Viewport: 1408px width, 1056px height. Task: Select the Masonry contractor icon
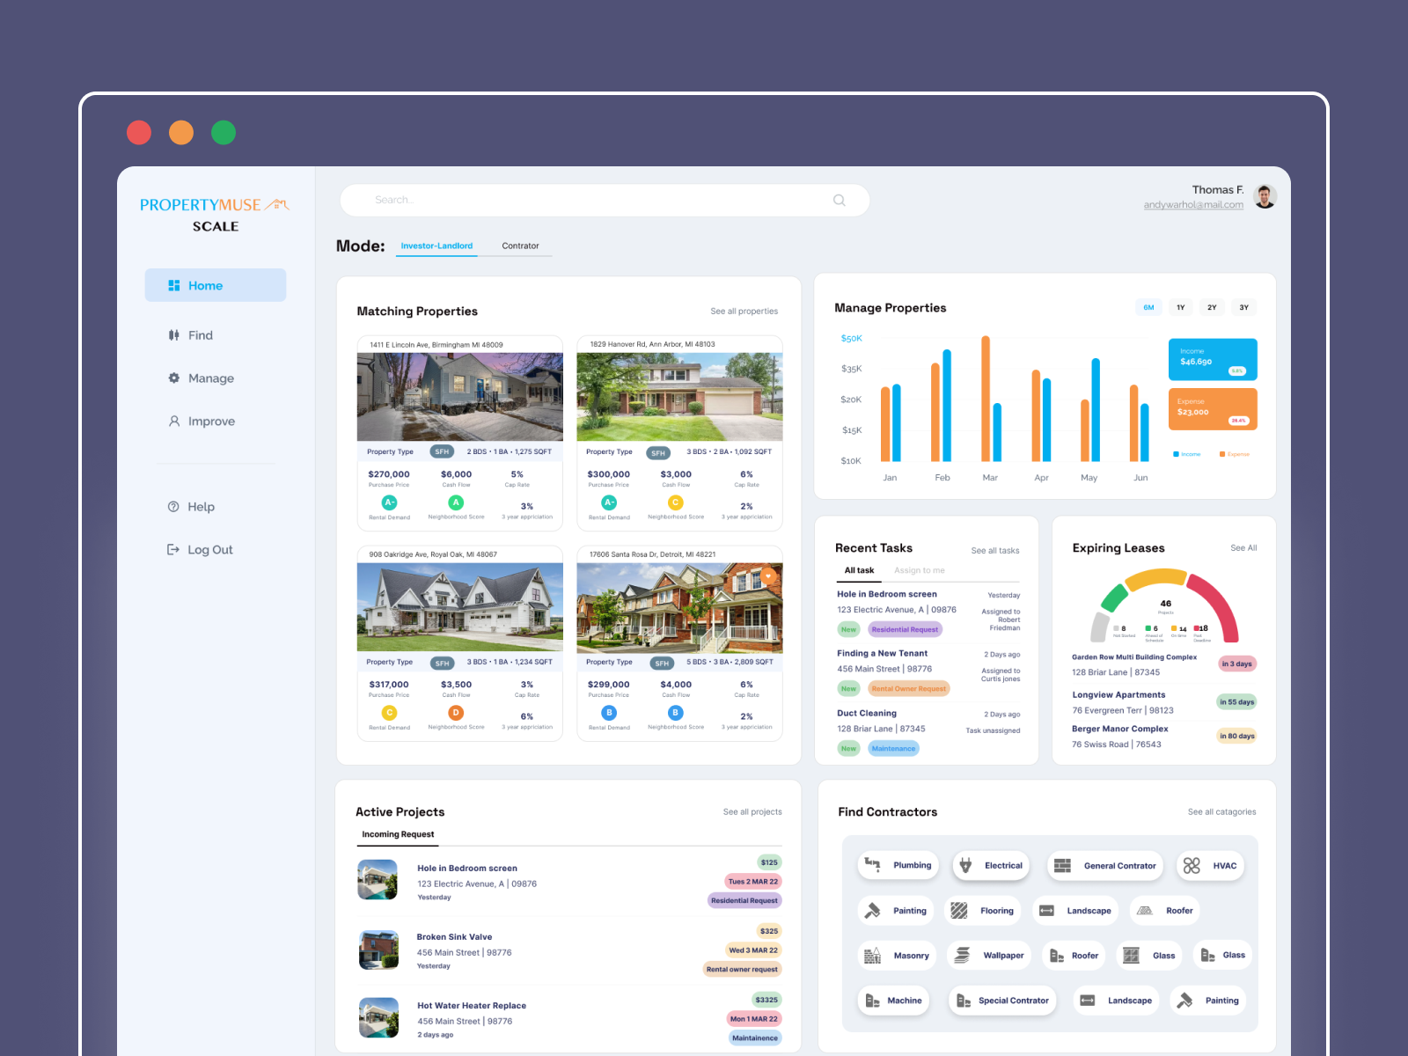(x=873, y=956)
